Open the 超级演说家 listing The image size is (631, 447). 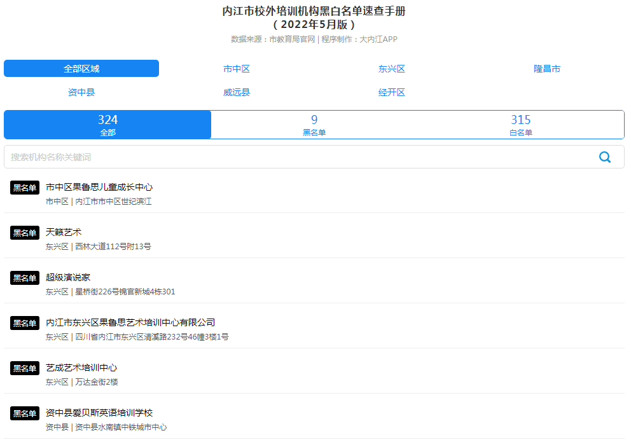(x=70, y=277)
